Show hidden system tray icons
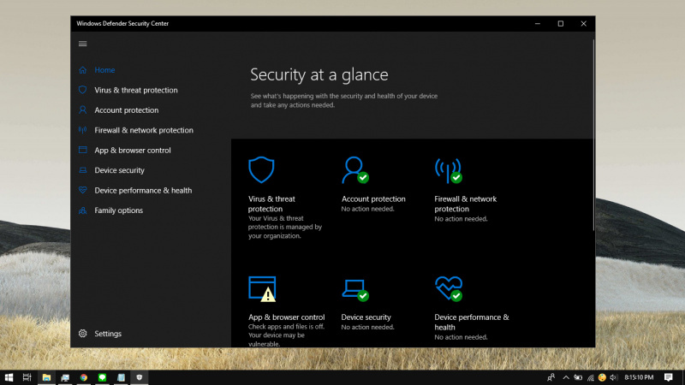Screen dimensions: 685x385 pyautogui.click(x=566, y=377)
